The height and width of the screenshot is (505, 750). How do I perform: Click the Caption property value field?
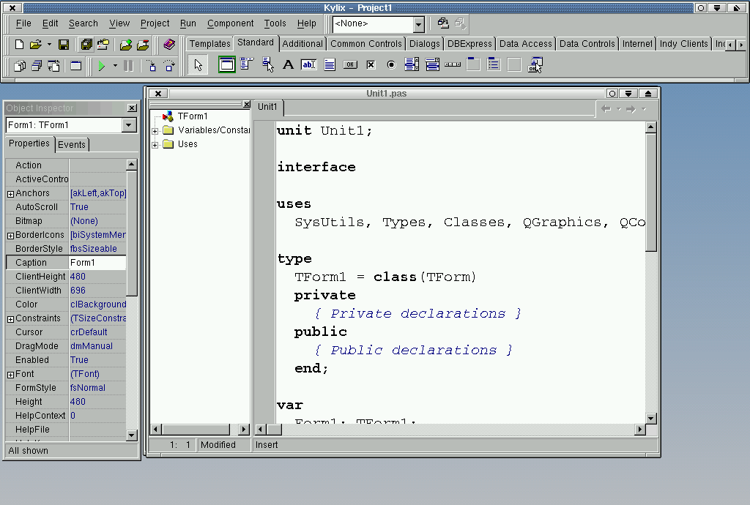pyautogui.click(x=97, y=263)
